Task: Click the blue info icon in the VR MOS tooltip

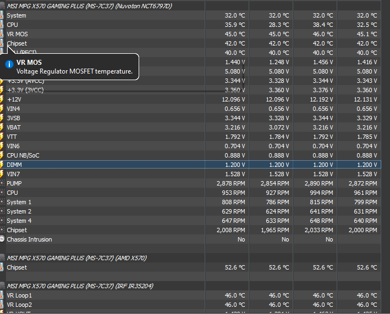Action: pyautogui.click(x=9, y=64)
